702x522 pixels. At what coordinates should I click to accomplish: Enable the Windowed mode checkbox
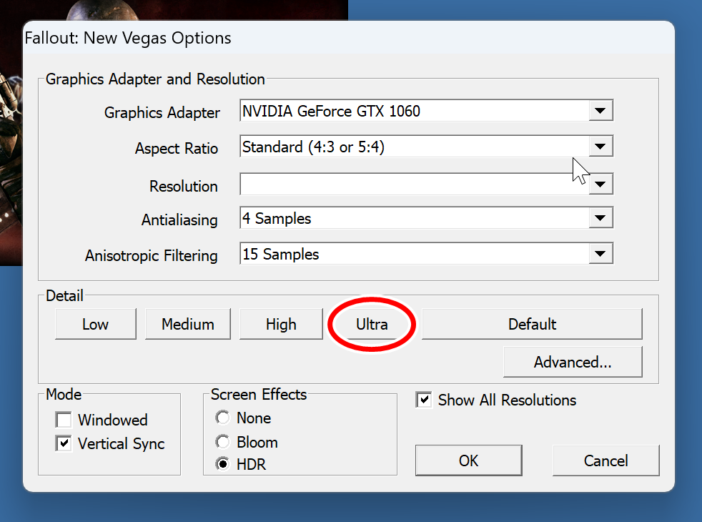tap(64, 420)
